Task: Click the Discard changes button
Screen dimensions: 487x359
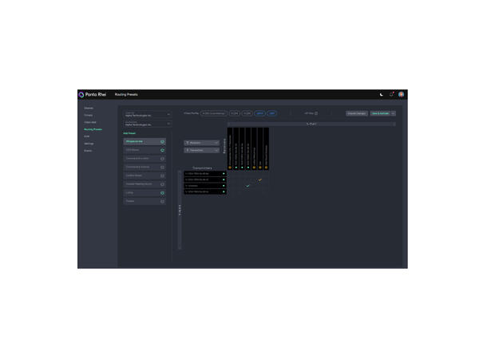Action: coord(356,113)
